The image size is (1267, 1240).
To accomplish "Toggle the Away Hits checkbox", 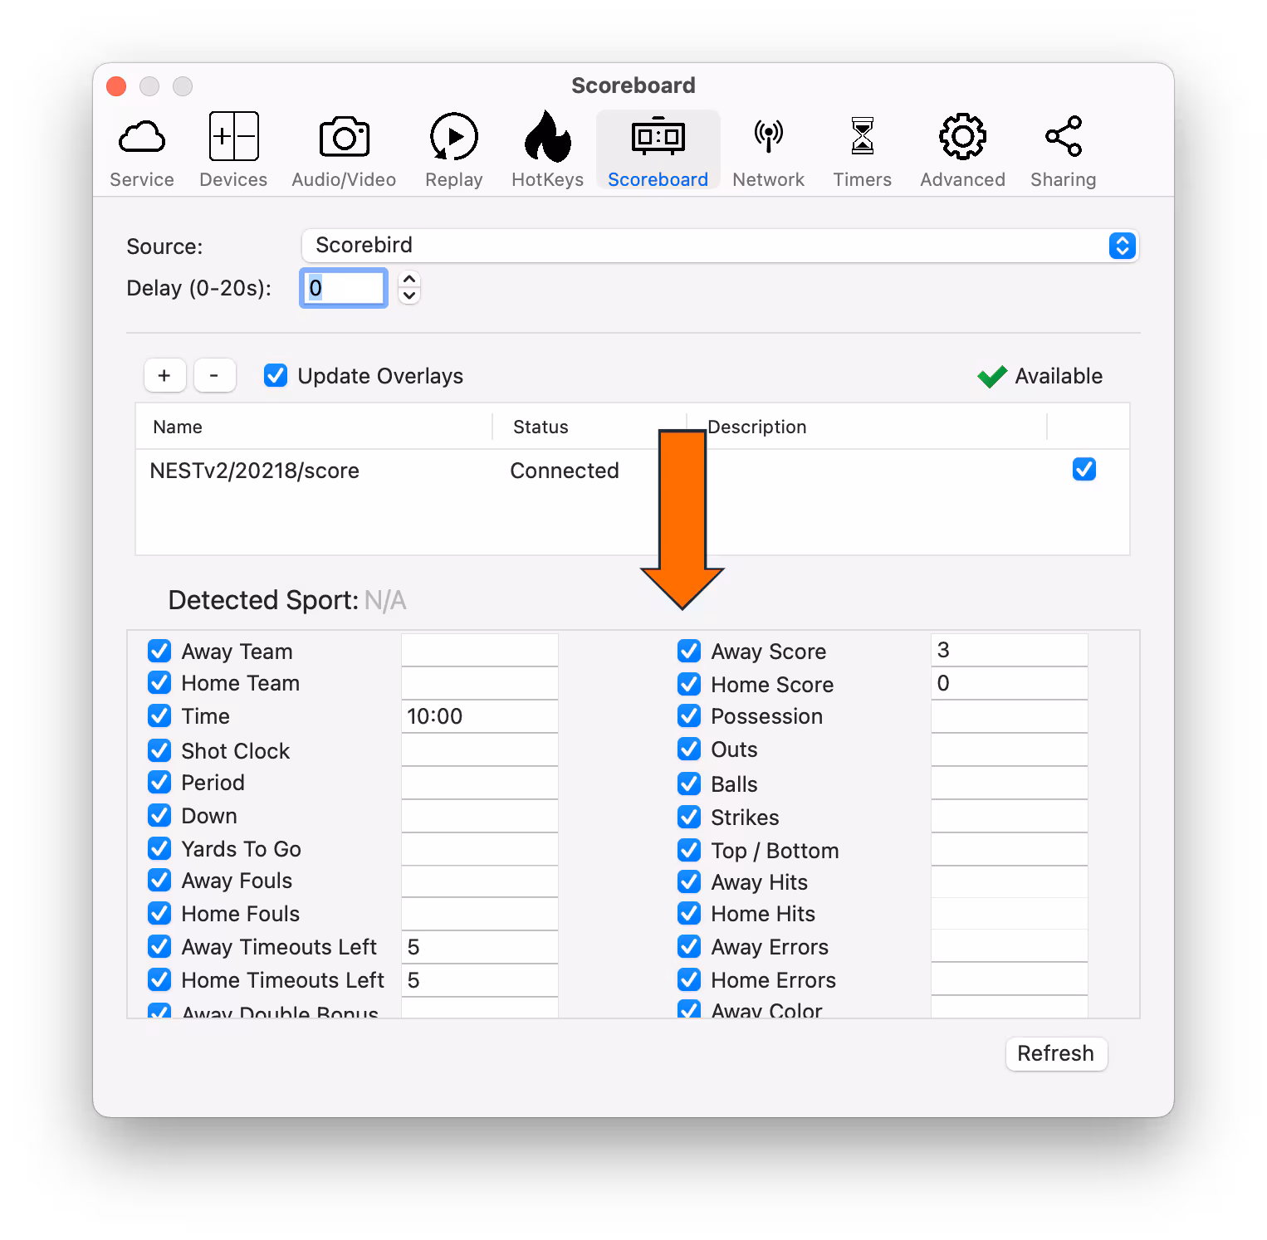I will click(689, 881).
